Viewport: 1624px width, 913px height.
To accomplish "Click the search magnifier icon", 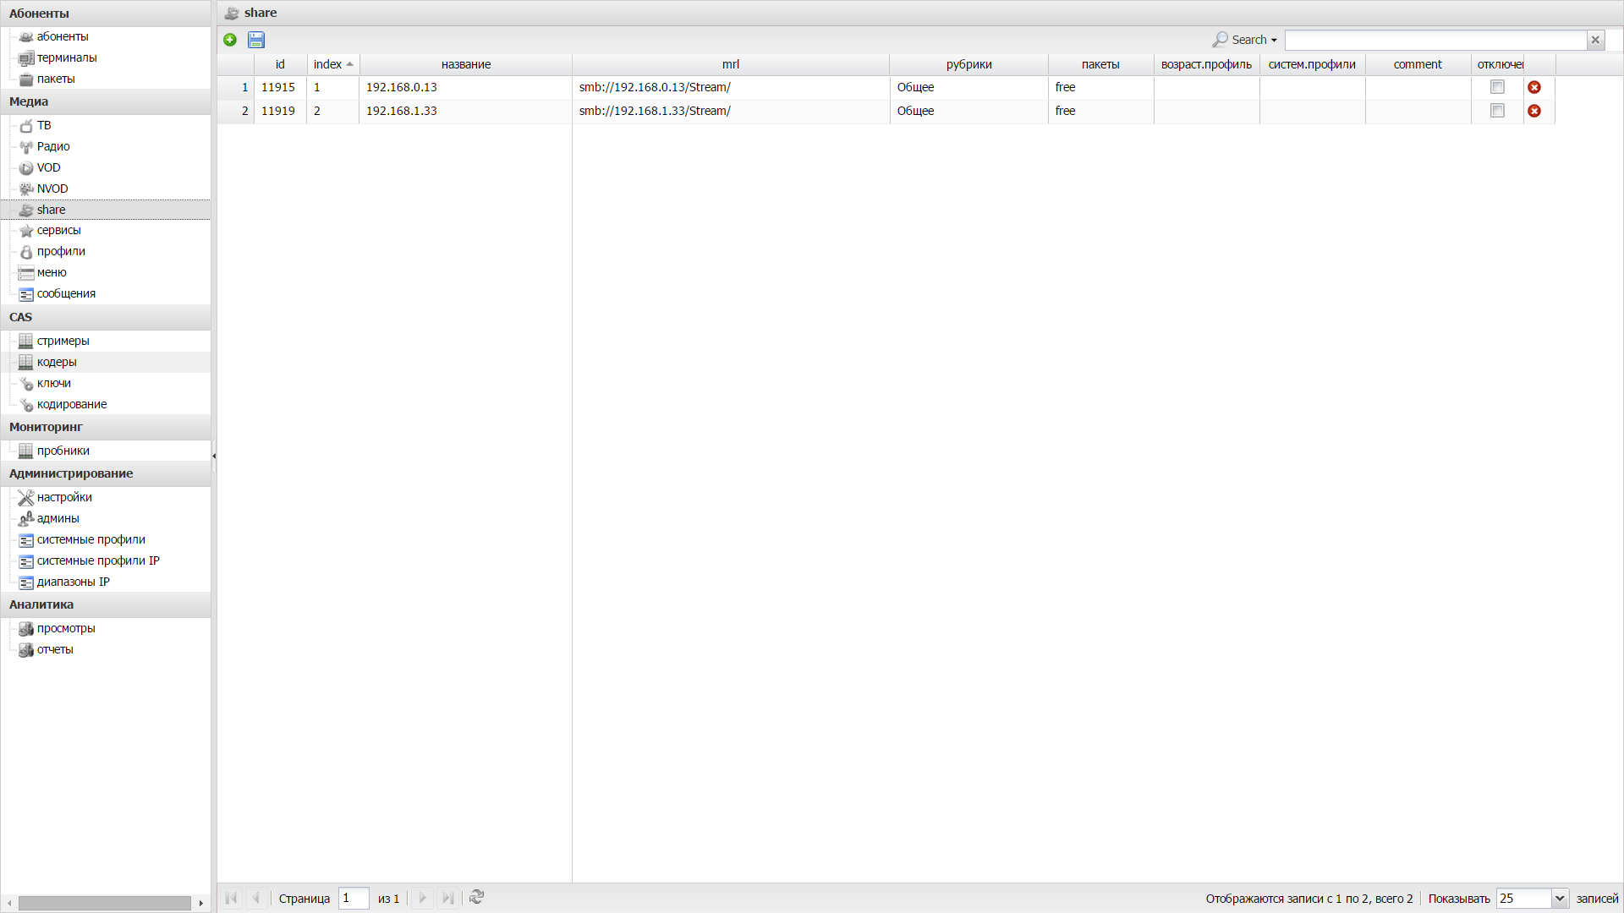I will (1219, 39).
